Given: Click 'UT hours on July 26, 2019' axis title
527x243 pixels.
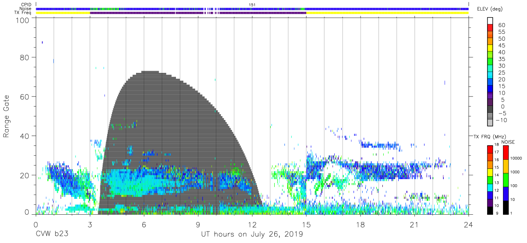Looking at the screenshot, I should coord(252,234).
